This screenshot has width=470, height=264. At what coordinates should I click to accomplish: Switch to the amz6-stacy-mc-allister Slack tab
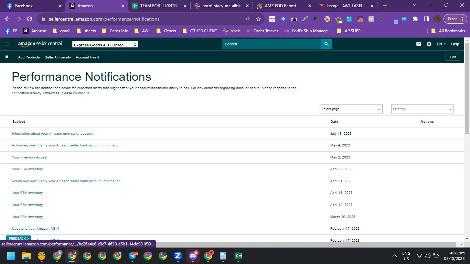(x=221, y=6)
